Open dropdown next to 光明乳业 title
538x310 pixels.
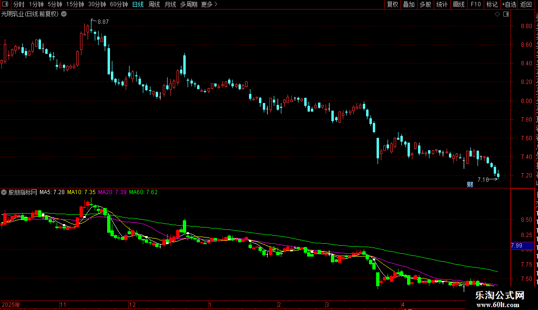64,14
